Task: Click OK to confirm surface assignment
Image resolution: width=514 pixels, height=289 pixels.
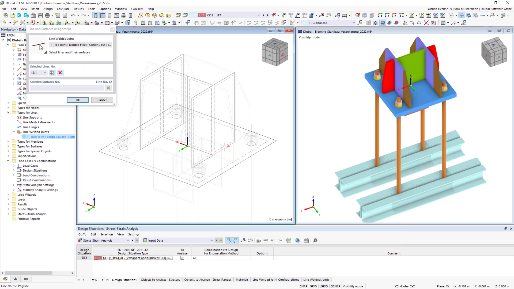Action: pos(78,100)
